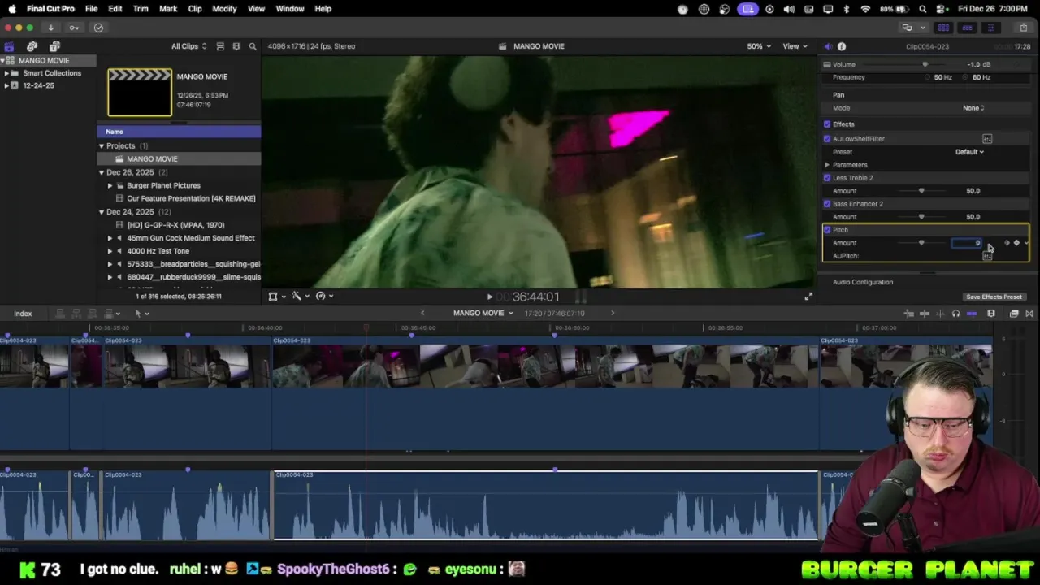Adjust the Pitch Amount slider
This screenshot has height=585, width=1040.
click(x=921, y=243)
